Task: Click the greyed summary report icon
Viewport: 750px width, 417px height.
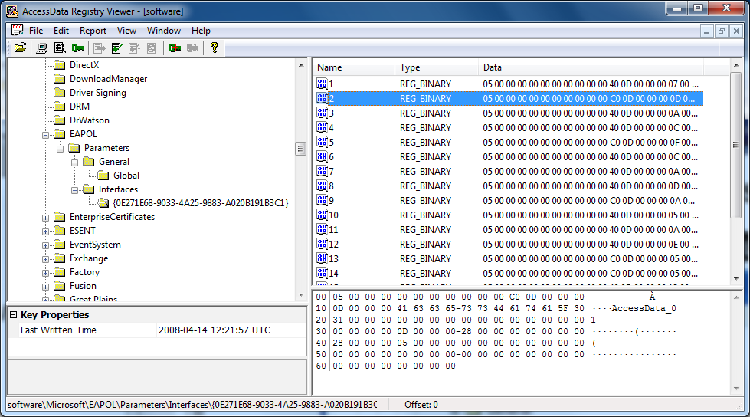Action: (x=152, y=48)
